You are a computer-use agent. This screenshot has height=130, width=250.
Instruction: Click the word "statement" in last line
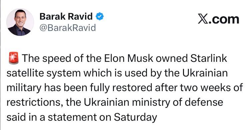pos(72,117)
